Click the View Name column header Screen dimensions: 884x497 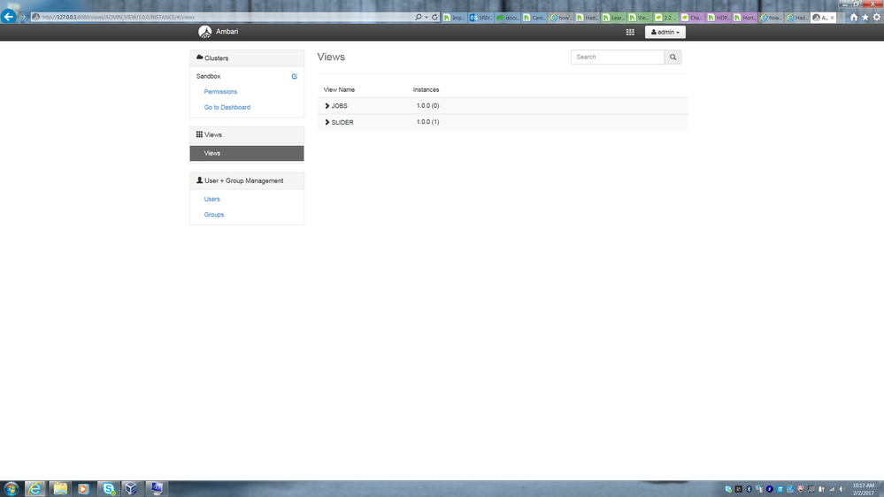[x=339, y=89]
